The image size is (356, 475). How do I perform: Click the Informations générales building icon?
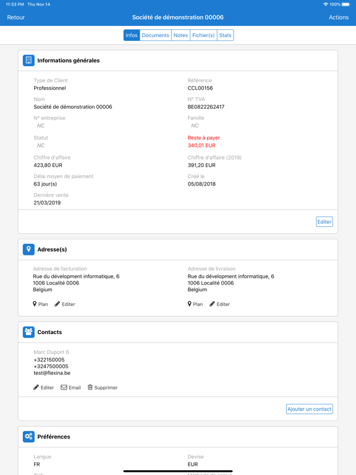coord(28,60)
